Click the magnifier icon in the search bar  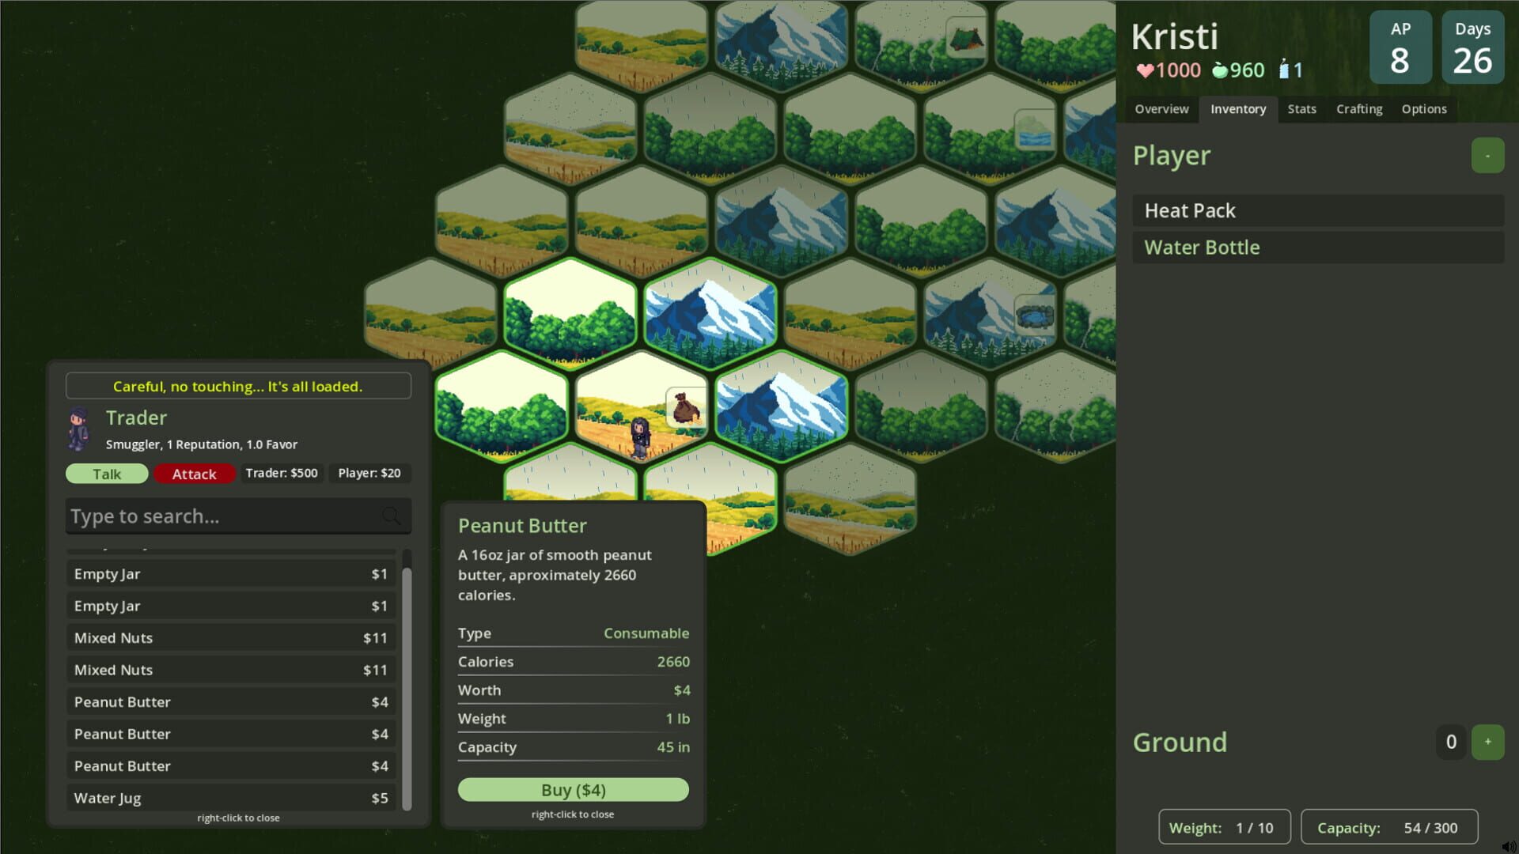[x=392, y=516]
